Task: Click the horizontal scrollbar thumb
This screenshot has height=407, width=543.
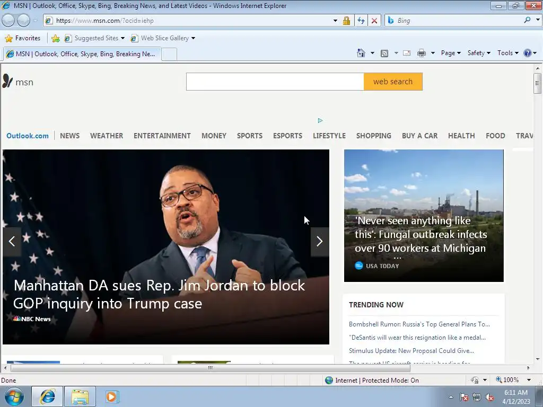Action: point(210,368)
